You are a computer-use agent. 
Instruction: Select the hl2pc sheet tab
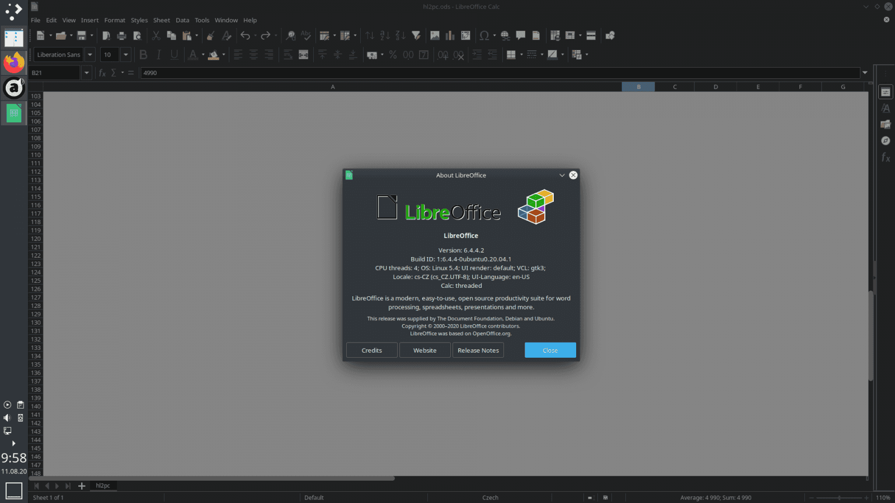click(103, 486)
